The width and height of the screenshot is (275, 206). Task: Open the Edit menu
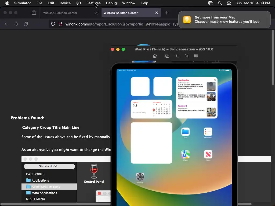point(51,3)
